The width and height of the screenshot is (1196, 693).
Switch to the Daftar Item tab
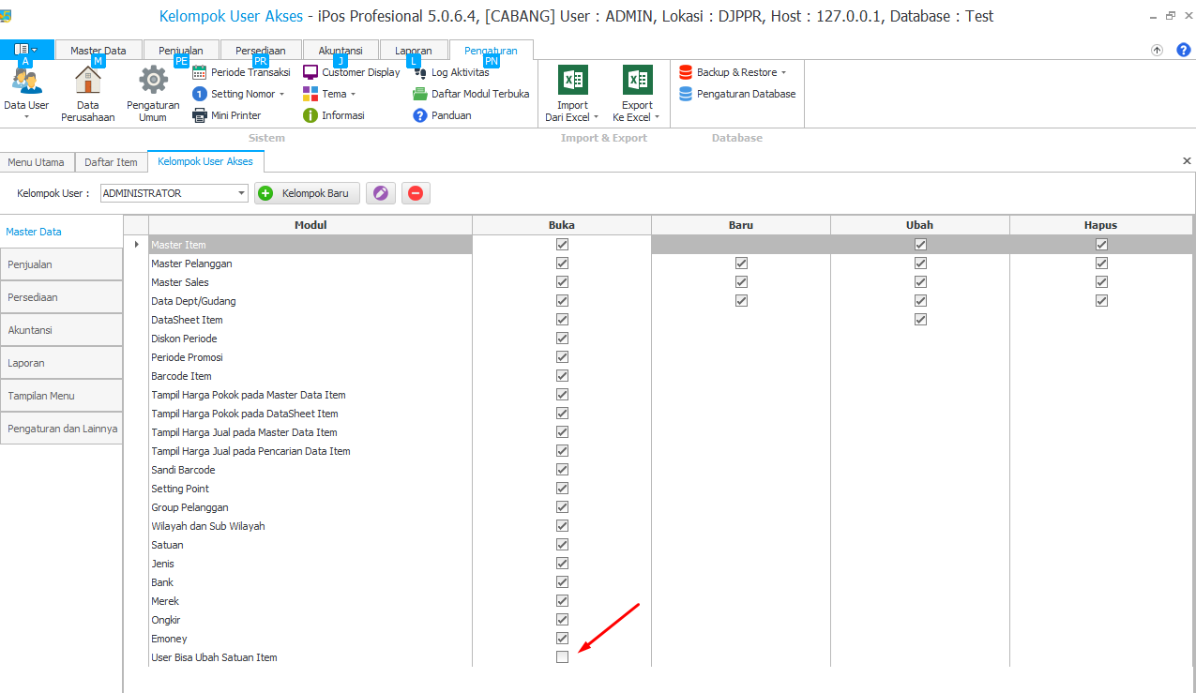pyautogui.click(x=111, y=162)
